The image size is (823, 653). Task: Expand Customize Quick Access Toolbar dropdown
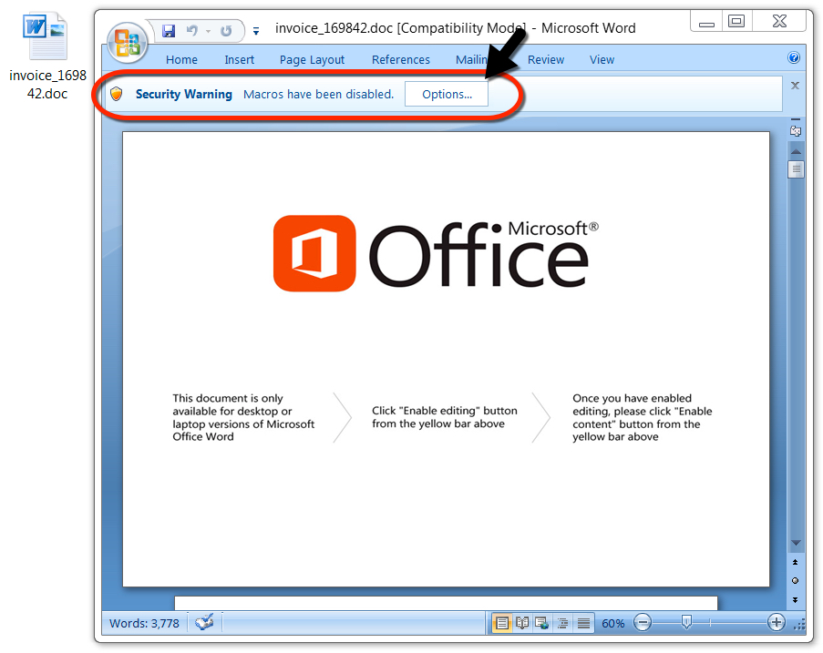(x=256, y=32)
